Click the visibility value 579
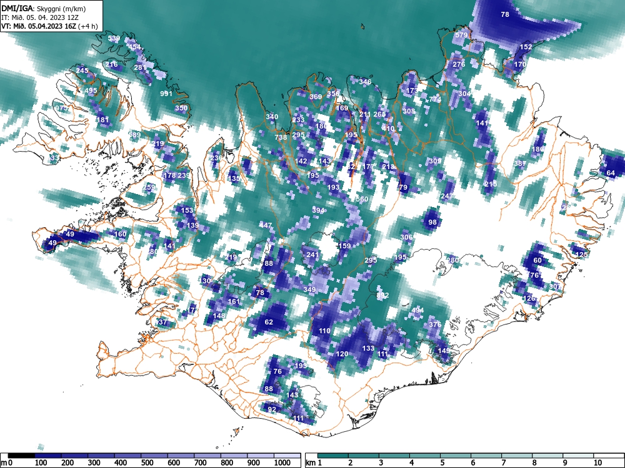 pyautogui.click(x=461, y=35)
